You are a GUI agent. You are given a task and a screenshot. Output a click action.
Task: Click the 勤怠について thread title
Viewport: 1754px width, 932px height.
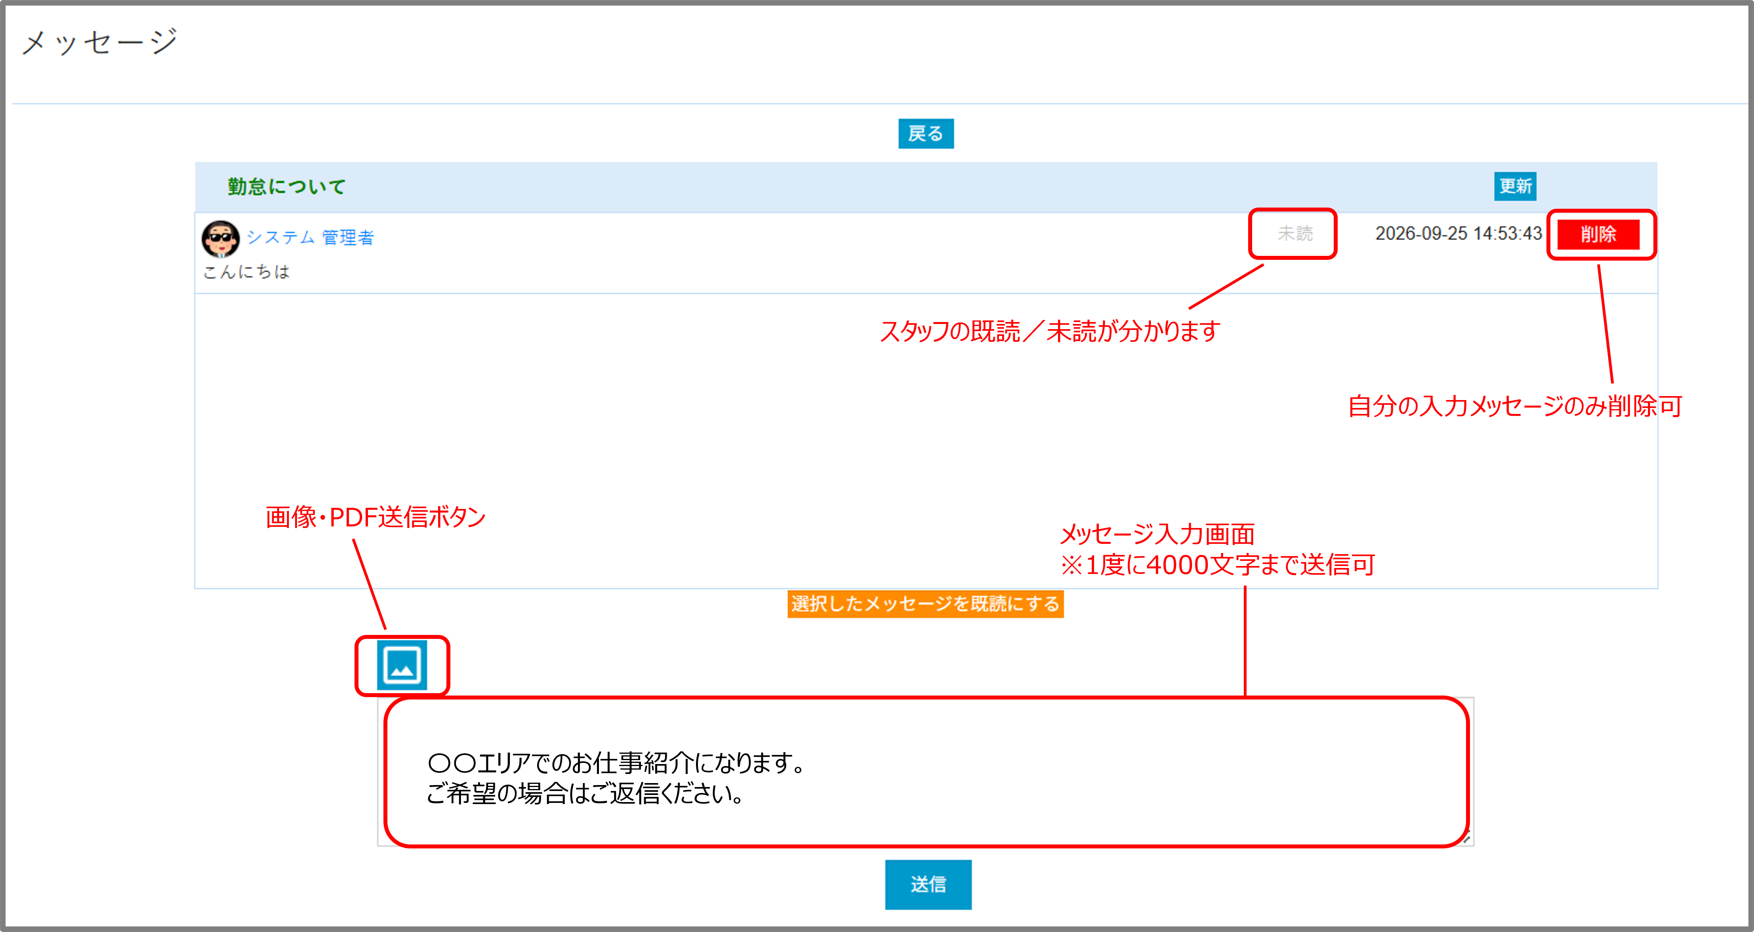pos(286,186)
